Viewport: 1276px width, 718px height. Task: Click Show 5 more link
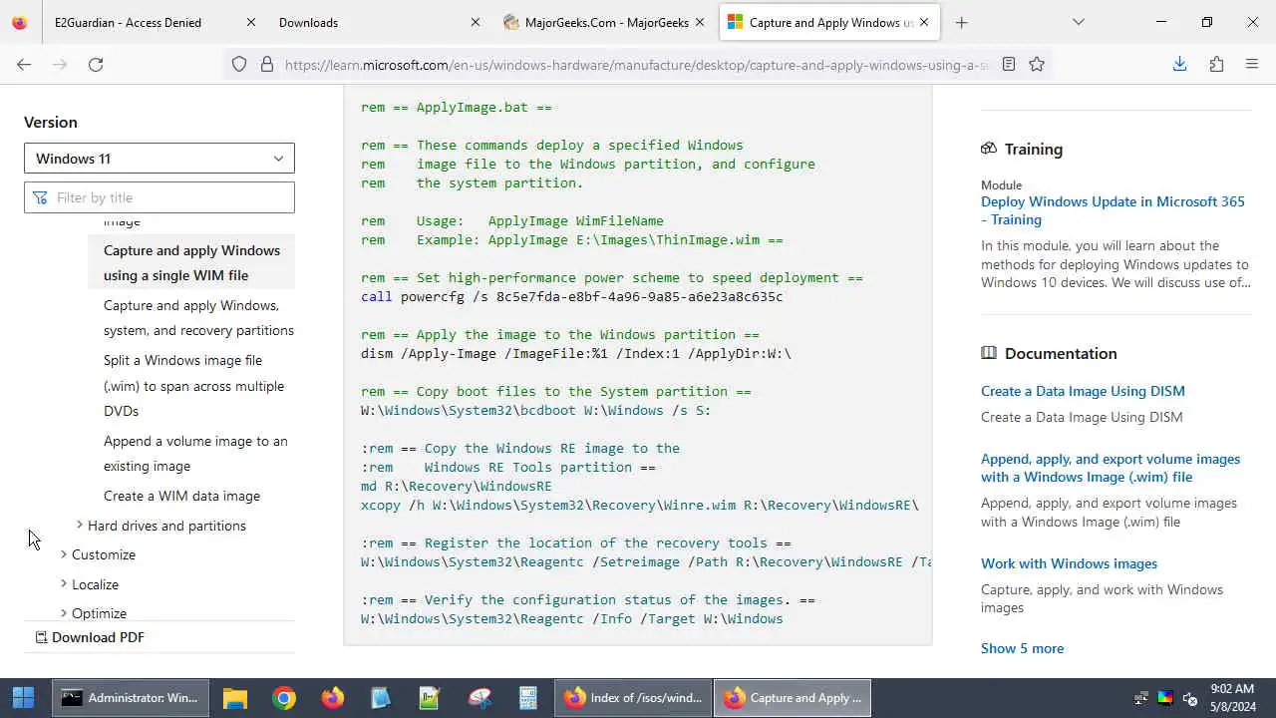[x=1022, y=648]
